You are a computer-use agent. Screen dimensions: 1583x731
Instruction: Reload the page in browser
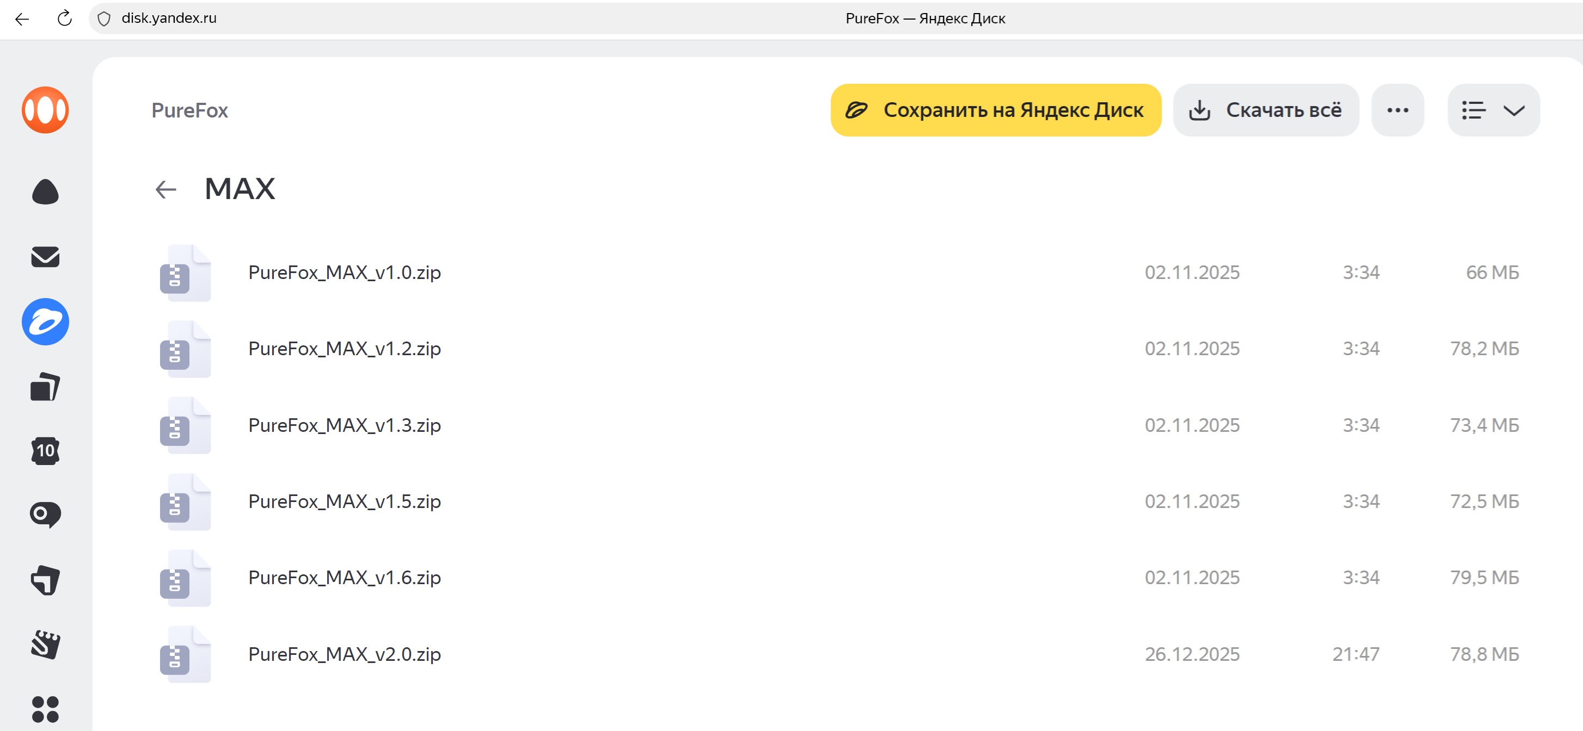[65, 18]
